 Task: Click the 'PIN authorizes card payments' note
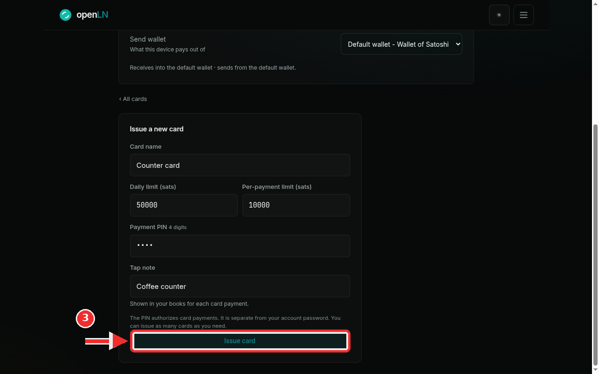point(235,322)
